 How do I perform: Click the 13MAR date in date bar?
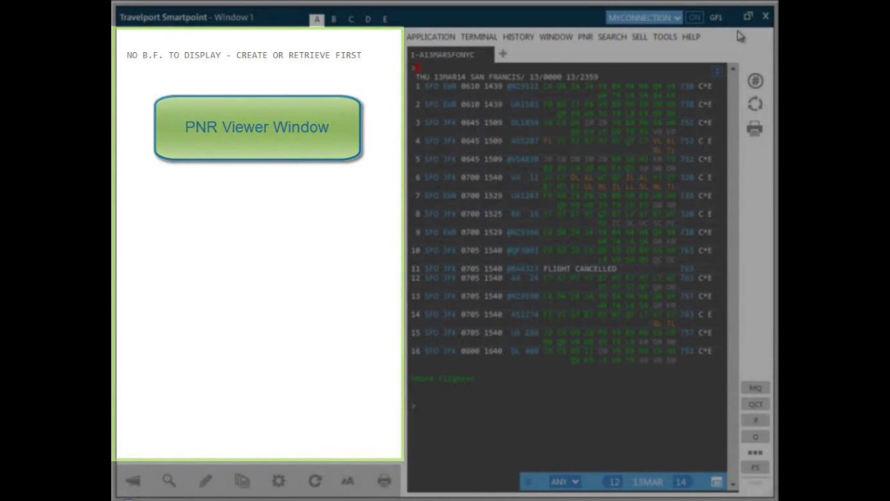pos(647,482)
